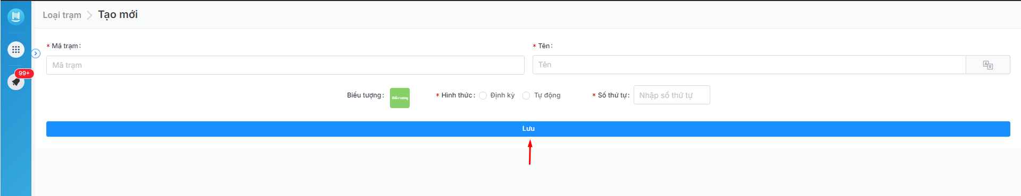
Task: Expand the sidebar with the chevron arrow
Action: point(36,54)
